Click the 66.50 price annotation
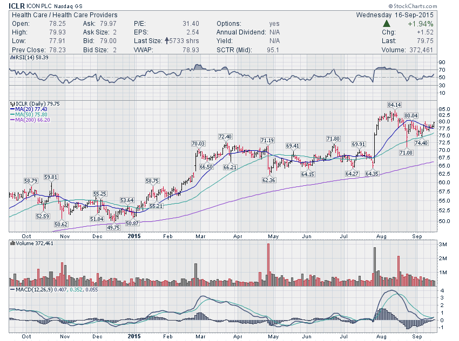This screenshot has width=459, height=341. click(206, 166)
